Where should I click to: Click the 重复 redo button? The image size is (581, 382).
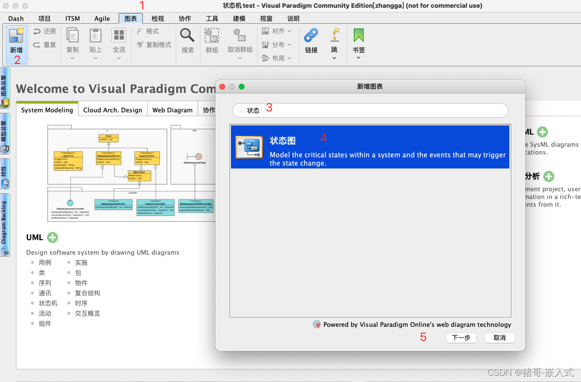(45, 45)
